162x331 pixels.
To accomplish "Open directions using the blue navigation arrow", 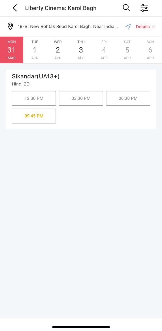I will 128,26.
